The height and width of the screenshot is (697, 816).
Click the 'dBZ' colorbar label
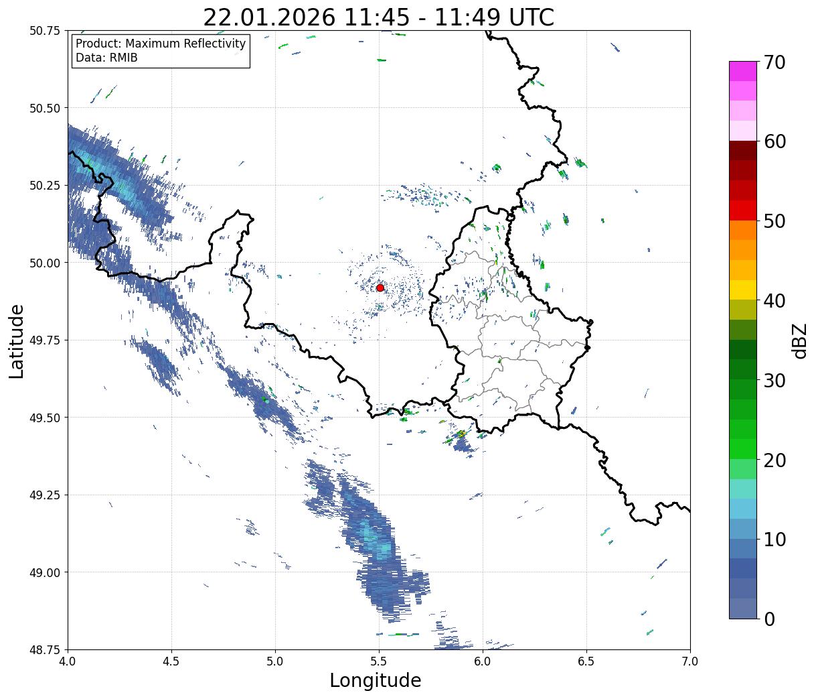coord(800,340)
